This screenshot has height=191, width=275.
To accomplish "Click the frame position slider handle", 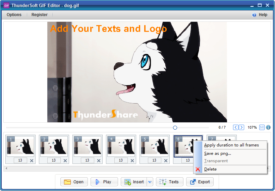I will click(x=175, y=128).
